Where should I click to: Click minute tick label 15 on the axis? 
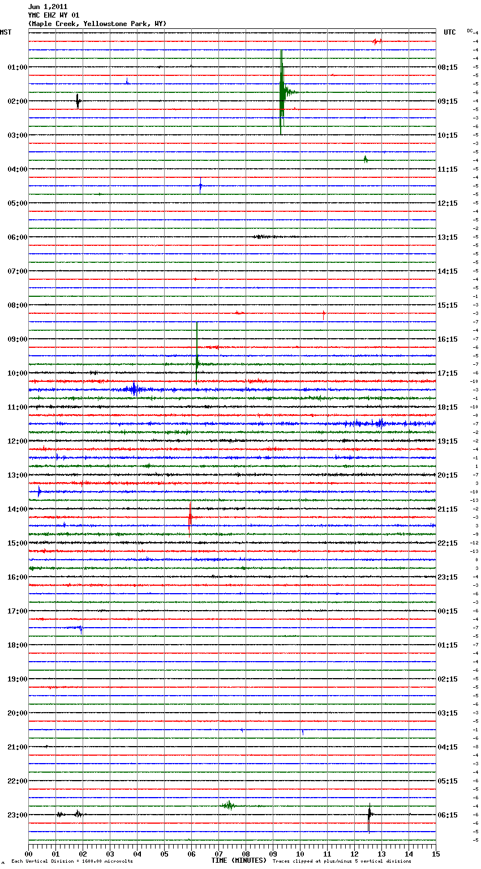click(436, 854)
